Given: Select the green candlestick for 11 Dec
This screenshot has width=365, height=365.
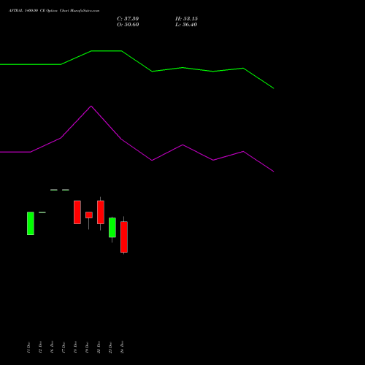Looking at the screenshot, I should 31,223.
